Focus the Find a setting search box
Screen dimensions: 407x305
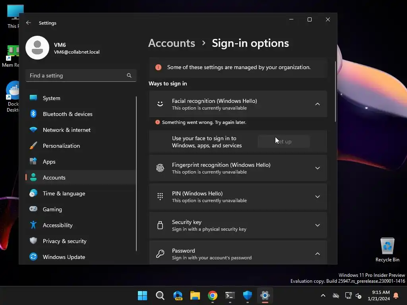coord(81,75)
